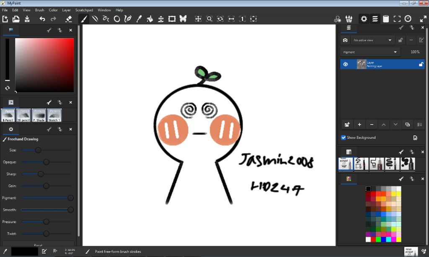Screen dimensions: 429x257
Task: Open the Edit menu
Action: pos(15,10)
